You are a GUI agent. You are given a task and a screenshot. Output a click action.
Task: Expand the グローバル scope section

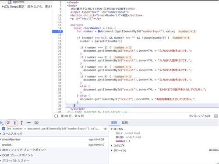[112, 150]
